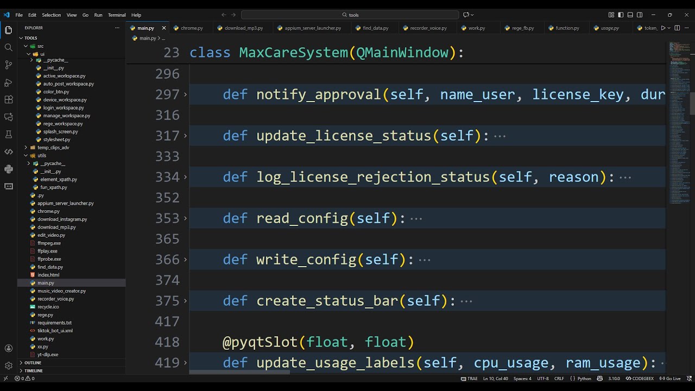Go back with the navigation arrow
This screenshot has height=391, width=695.
click(224, 15)
